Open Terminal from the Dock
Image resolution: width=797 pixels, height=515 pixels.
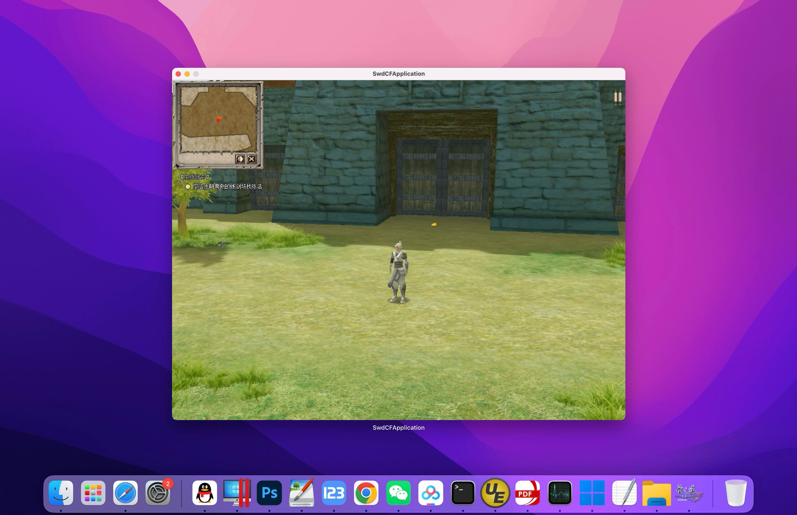[463, 493]
